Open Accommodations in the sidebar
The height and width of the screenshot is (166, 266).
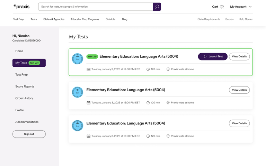click(x=27, y=122)
